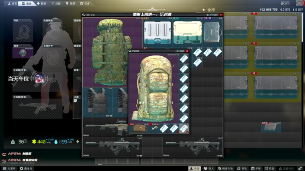Select the highlighted keycard in 6SH118 bottom-right cell

[184, 128]
